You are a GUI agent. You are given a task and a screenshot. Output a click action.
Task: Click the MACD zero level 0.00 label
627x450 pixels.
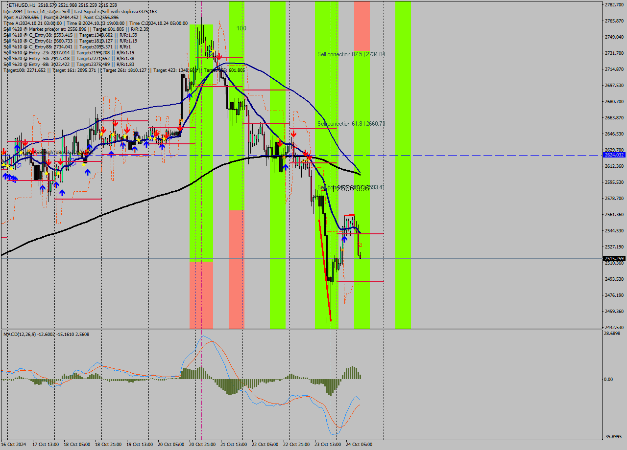(609, 379)
